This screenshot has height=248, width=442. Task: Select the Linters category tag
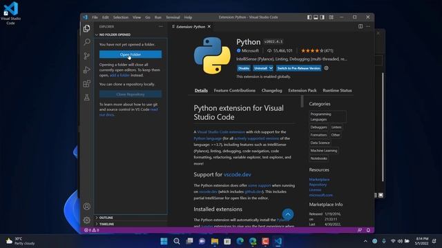tap(336, 127)
